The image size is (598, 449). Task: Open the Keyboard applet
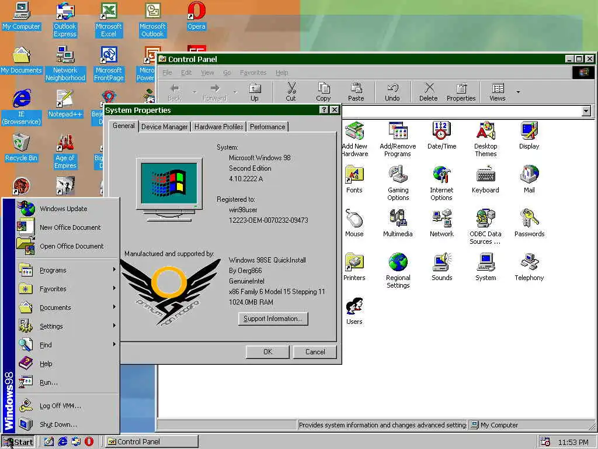click(485, 179)
